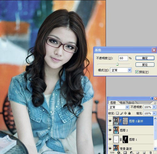Click the delete layer trash icon
Screen dimensions: 157x154
click(150, 152)
